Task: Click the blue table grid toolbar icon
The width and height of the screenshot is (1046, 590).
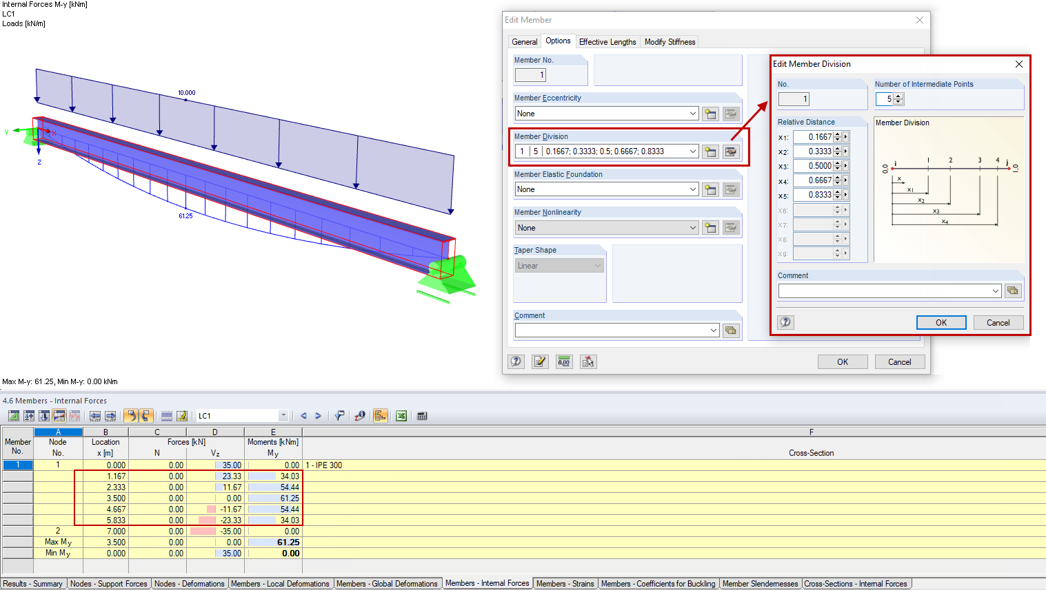Action: click(167, 416)
